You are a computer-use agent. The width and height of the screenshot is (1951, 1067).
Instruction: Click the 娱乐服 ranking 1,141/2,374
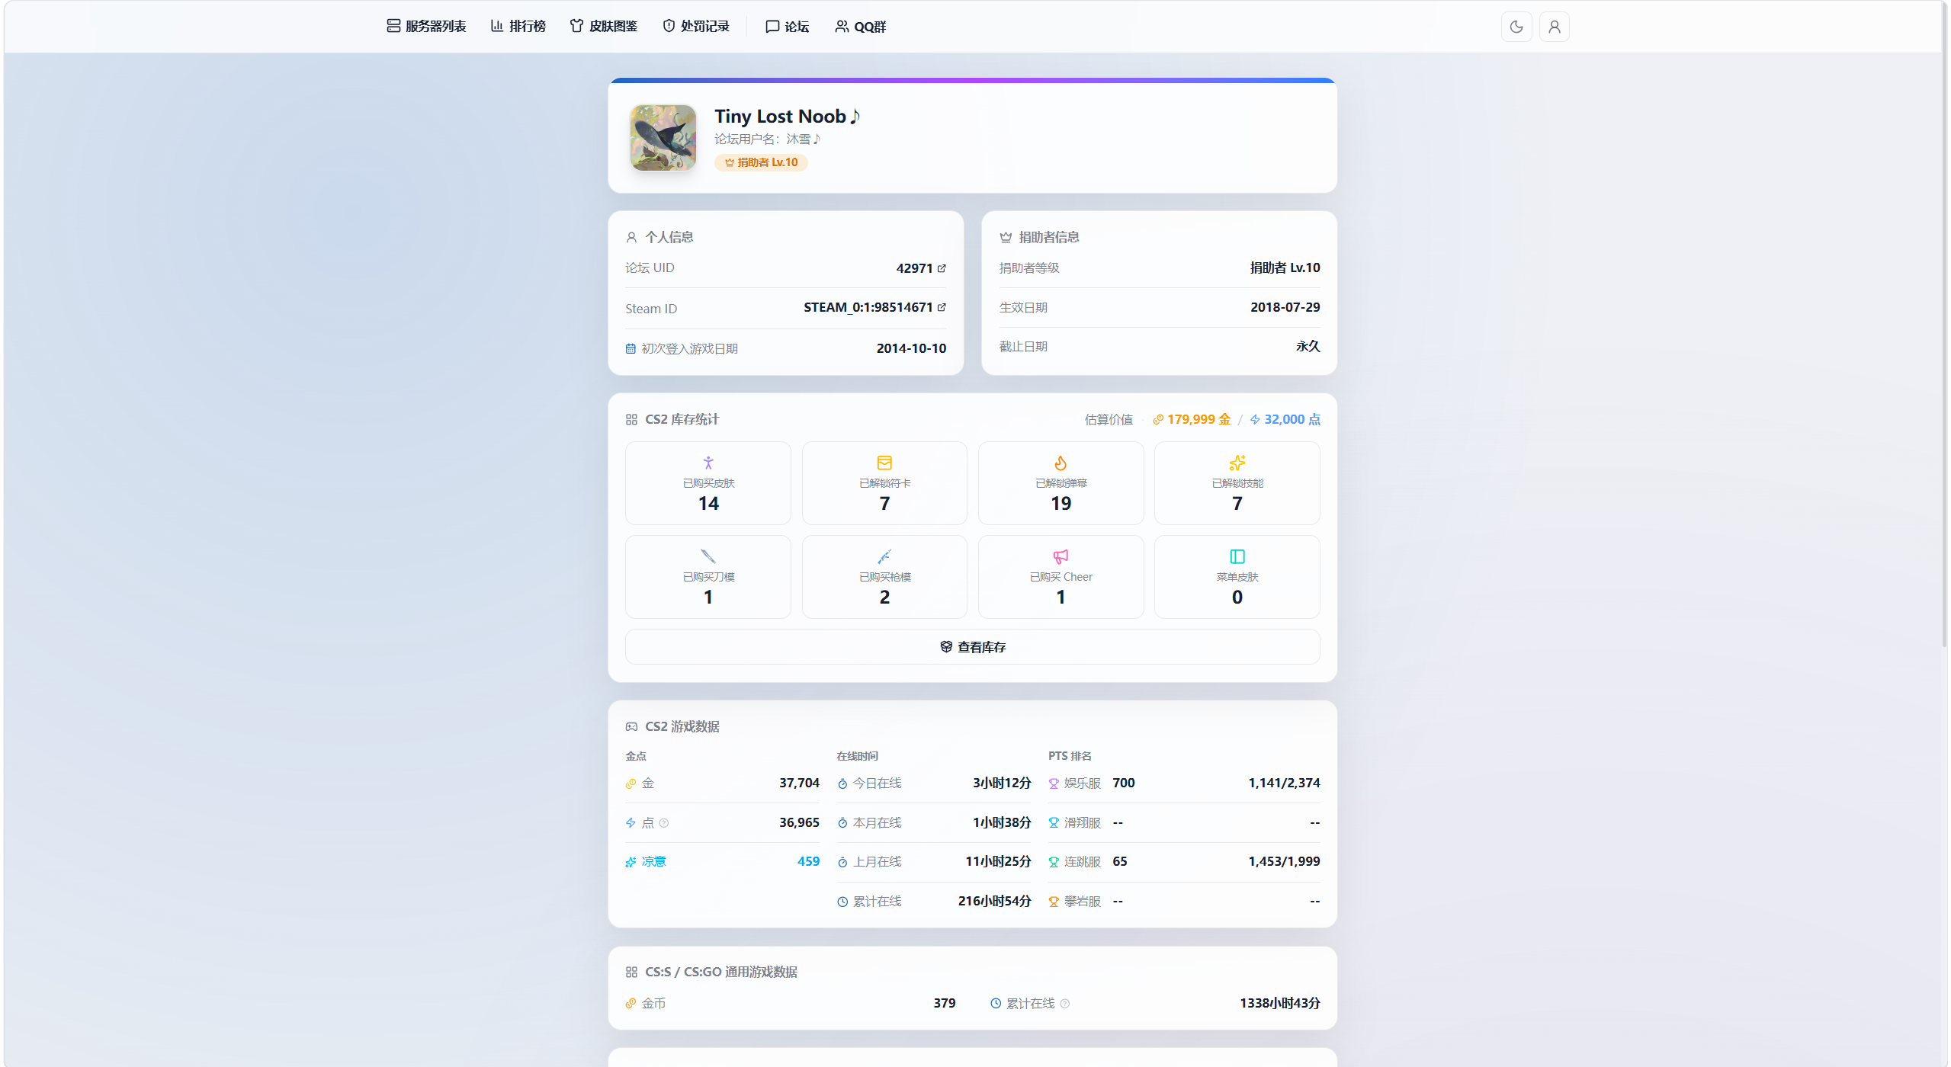pyautogui.click(x=1284, y=783)
